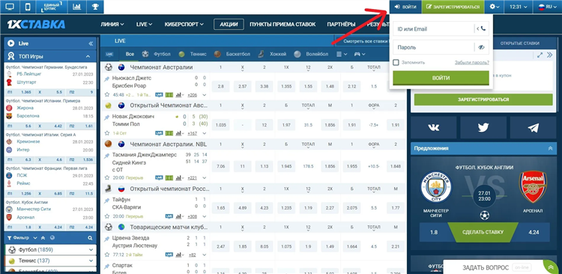Click the ВОЙТИ button in top bar
This screenshot has width=562, height=274.
(405, 7)
